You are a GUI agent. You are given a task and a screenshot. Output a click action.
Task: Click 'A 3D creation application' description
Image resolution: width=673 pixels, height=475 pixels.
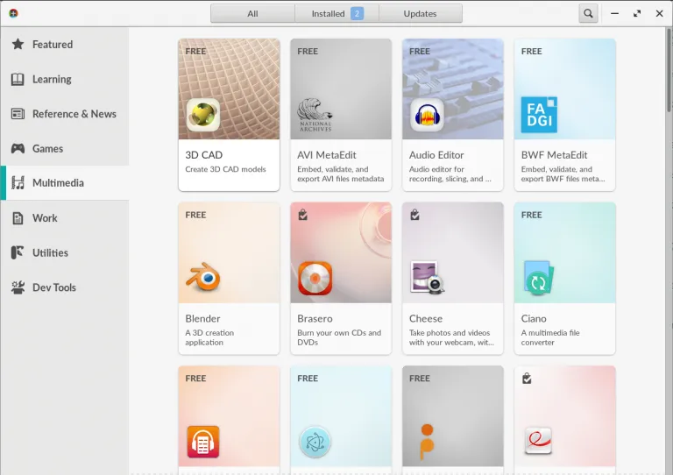point(209,337)
